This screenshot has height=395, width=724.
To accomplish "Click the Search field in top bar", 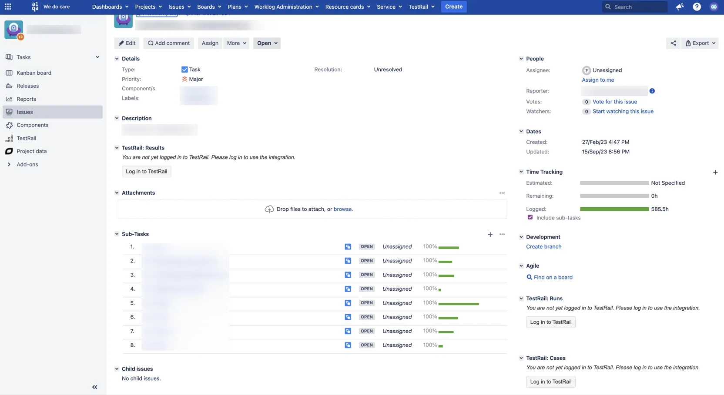I will (x=635, y=7).
